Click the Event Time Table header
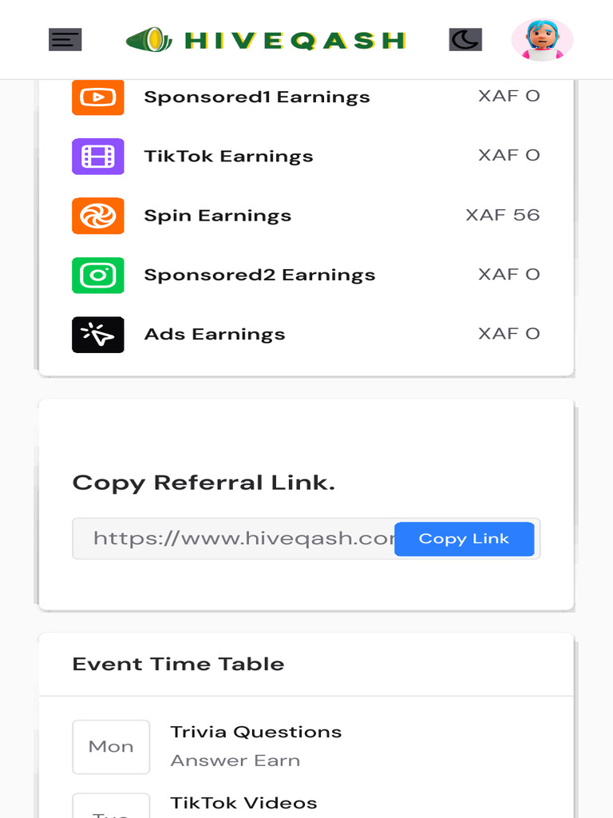The image size is (613, 818). (x=178, y=664)
